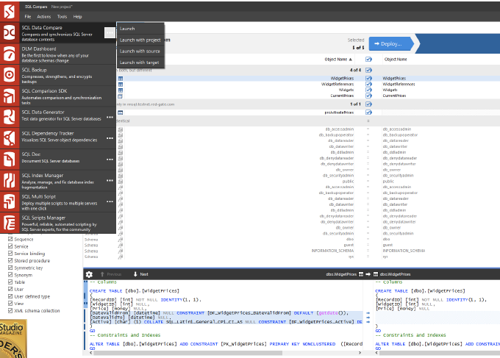Click the SQL Data Compare icon
The width and height of the screenshot is (500, 358).
(9, 33)
